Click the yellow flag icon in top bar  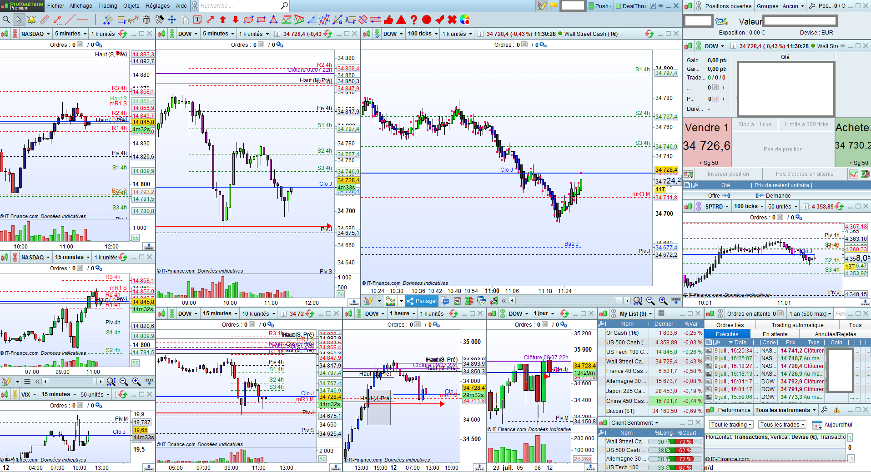[554, 6]
